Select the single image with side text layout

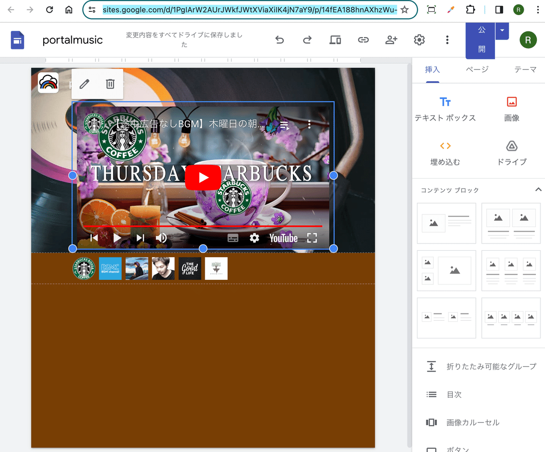(x=446, y=223)
